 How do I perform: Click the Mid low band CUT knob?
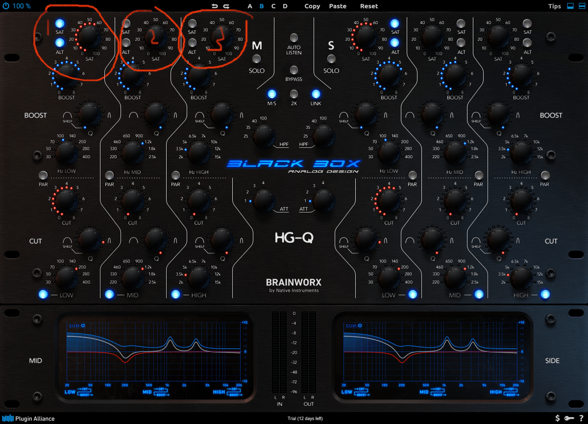66,201
